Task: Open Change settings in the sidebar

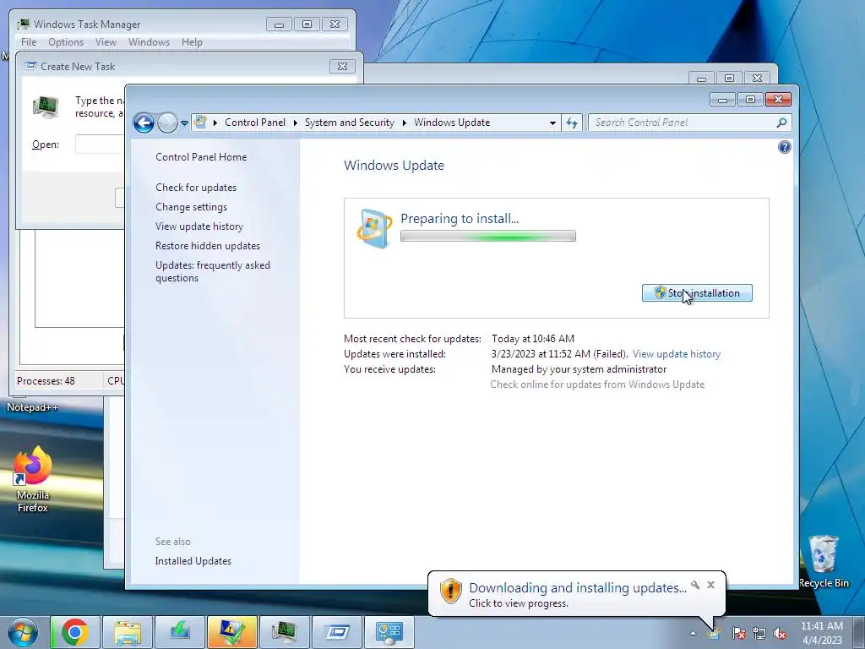Action: tap(191, 207)
